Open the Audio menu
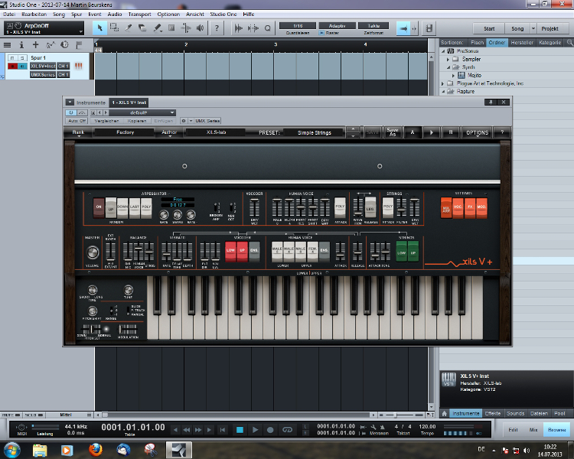The image size is (574, 459). point(115,15)
